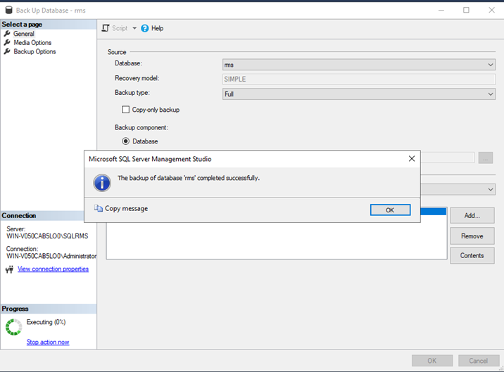Click the Add... button
This screenshot has width=504, height=372.
click(x=472, y=216)
